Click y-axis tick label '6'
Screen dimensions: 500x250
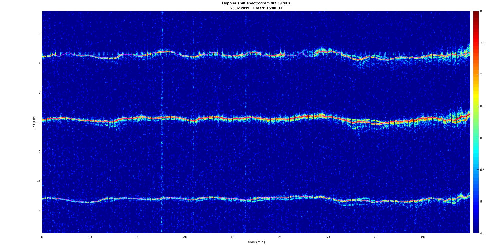tap(39, 33)
